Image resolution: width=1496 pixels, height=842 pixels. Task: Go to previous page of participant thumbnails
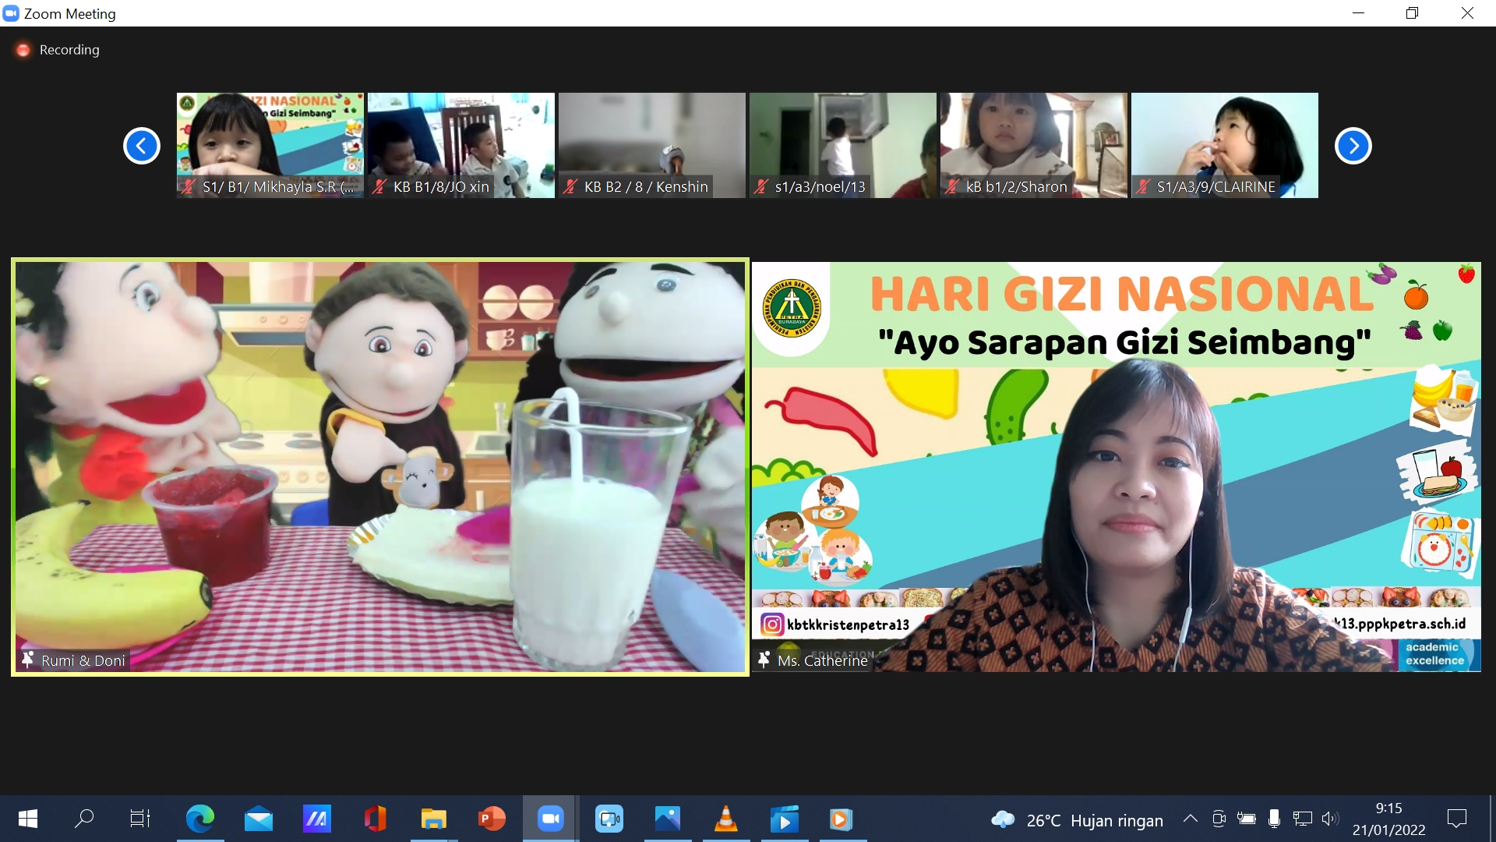click(x=142, y=146)
